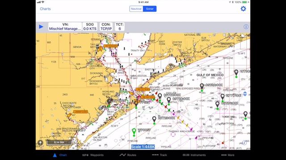286x160 pixels.
Task: Tap the blue up-down arrows on the chart
Action: 245,94
